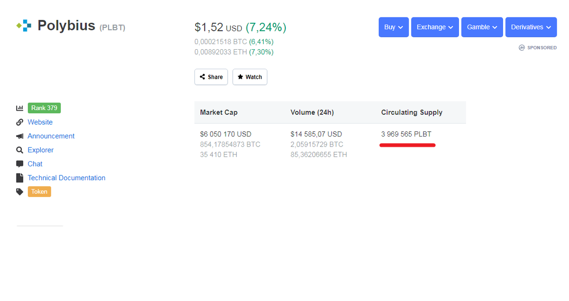
Task: Open the Chat link
Action: (35, 164)
